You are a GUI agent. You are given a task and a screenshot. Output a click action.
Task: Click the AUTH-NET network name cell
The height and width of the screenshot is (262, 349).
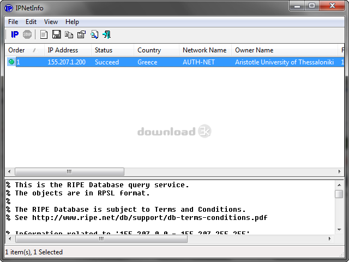click(x=198, y=62)
